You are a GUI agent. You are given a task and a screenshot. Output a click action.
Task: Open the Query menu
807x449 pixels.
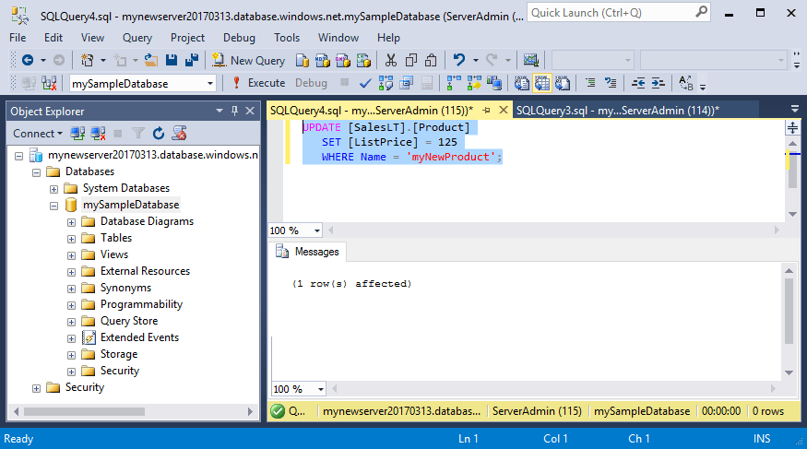pos(136,38)
